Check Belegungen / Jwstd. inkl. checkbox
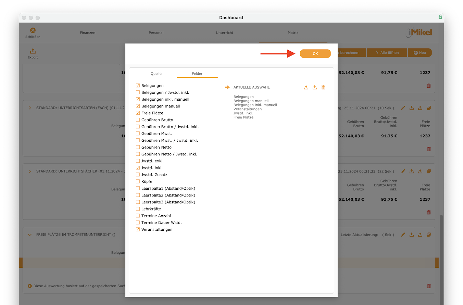 coord(138,92)
